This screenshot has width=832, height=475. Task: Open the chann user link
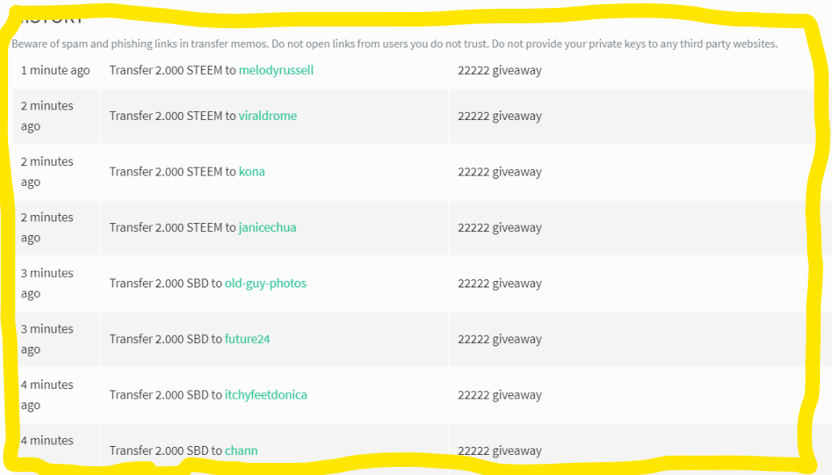pyautogui.click(x=241, y=451)
